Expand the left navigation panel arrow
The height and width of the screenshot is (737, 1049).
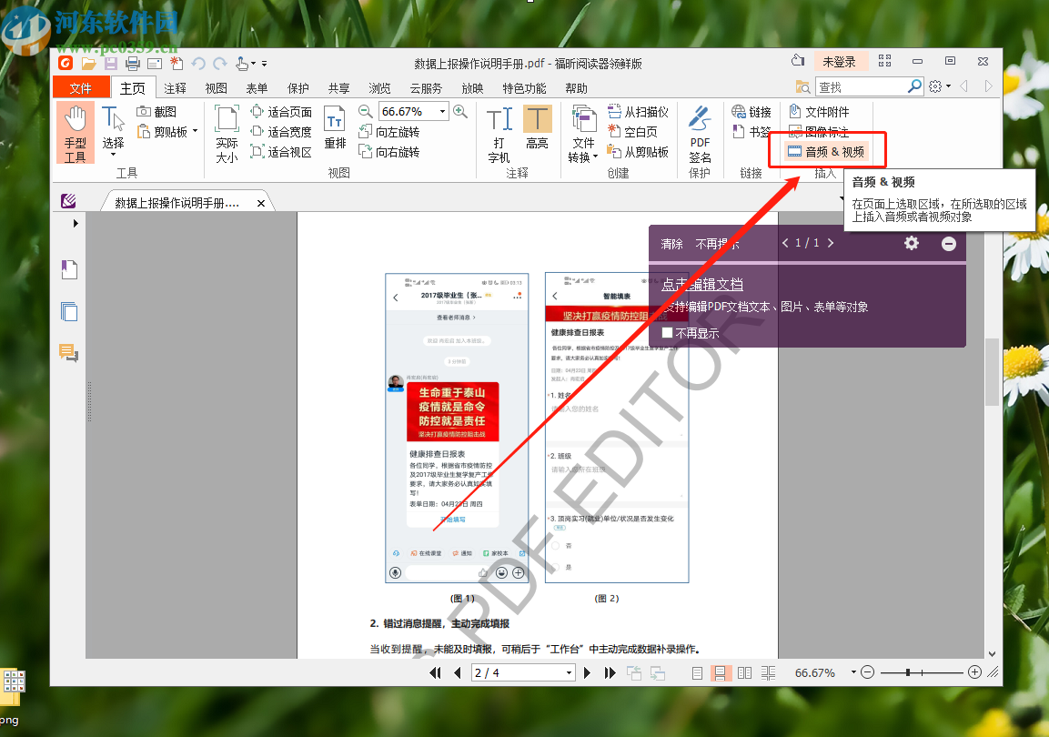76,223
